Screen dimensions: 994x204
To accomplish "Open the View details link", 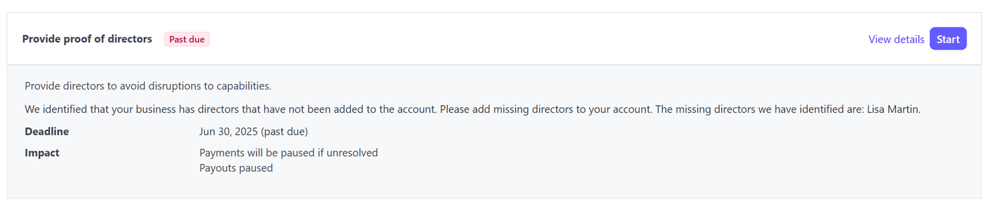I will click(x=896, y=39).
